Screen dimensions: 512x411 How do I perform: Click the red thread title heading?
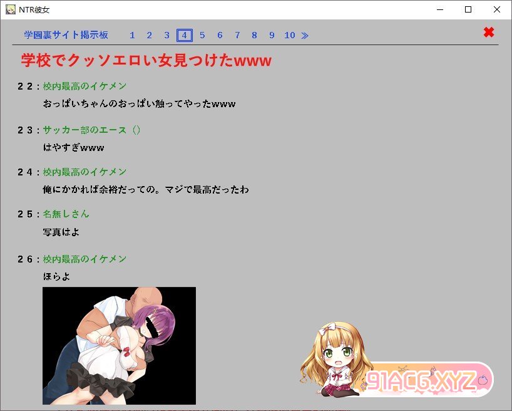pos(146,61)
